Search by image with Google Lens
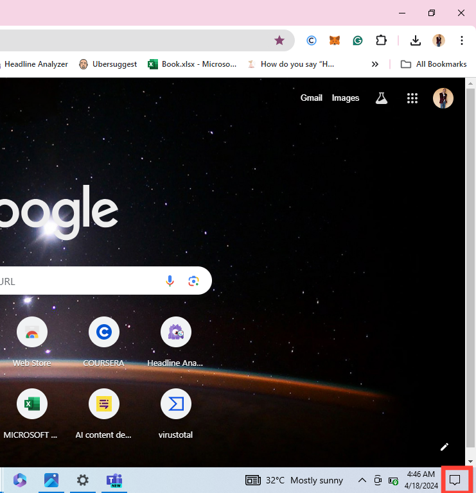This screenshot has height=493, width=476. point(193,281)
